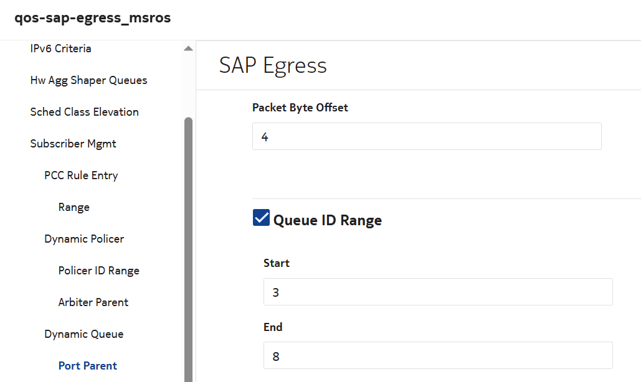
Task: Uncheck the Queue ID Range checkbox
Action: (261, 218)
